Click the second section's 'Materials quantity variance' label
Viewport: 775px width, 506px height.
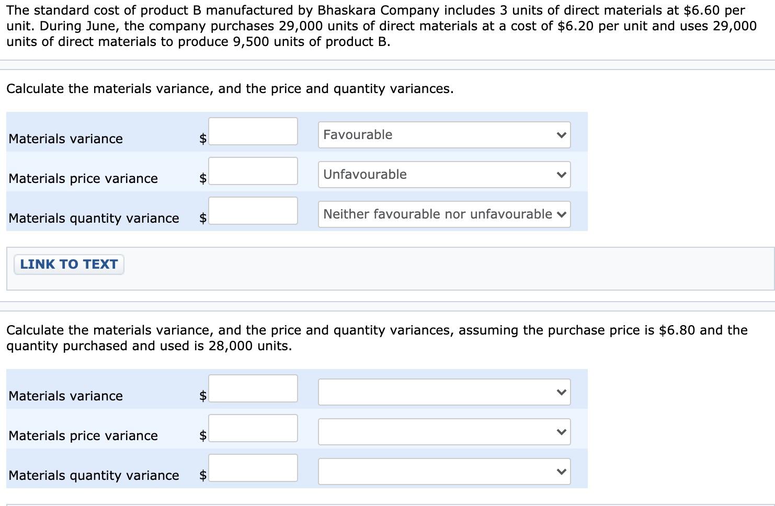pos(94,475)
